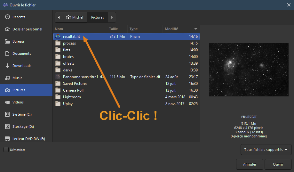Select the darks folder name

68,70
